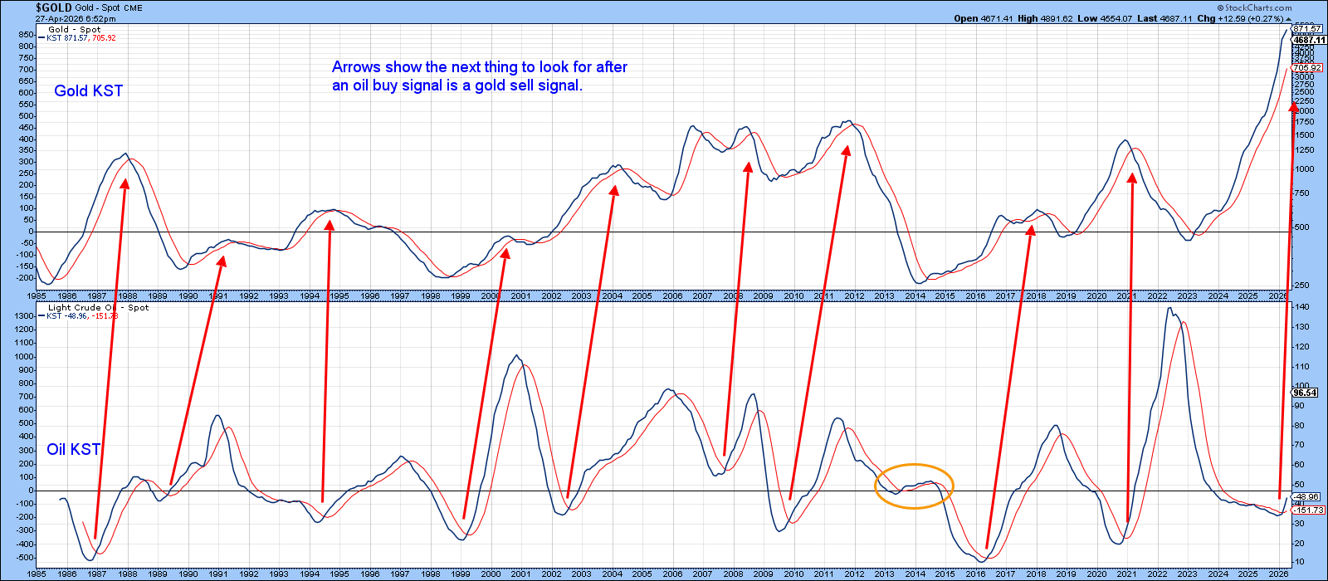Click the $GOLD ticker symbol in header
This screenshot has height=581, width=1328.
pyautogui.click(x=53, y=7)
